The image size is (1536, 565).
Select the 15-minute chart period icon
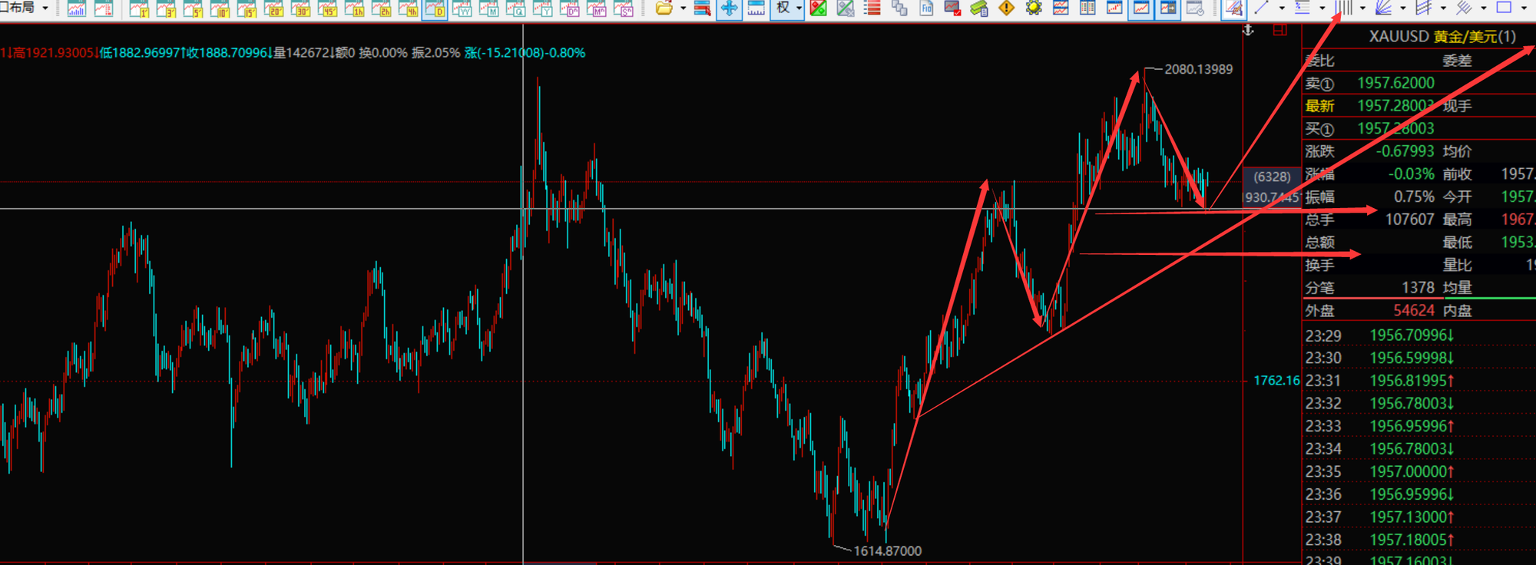(247, 8)
